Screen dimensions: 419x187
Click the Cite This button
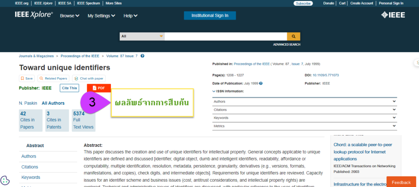point(69,88)
